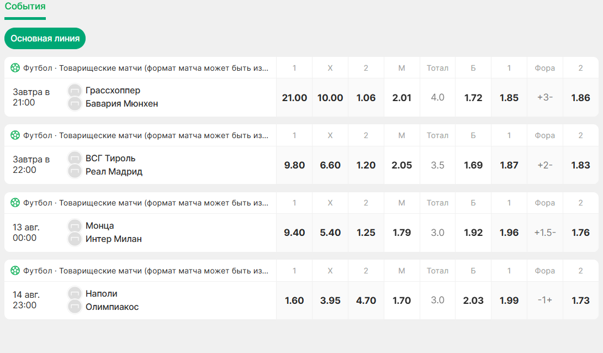
Task: Bet on Олимпиакос win at 4.70
Action: coord(366,301)
